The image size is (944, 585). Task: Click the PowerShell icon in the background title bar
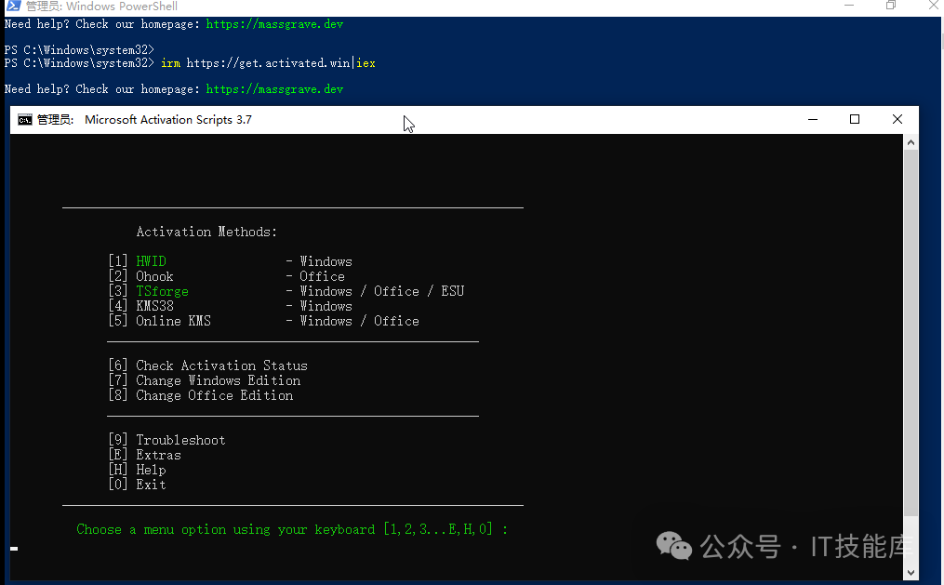(x=13, y=7)
